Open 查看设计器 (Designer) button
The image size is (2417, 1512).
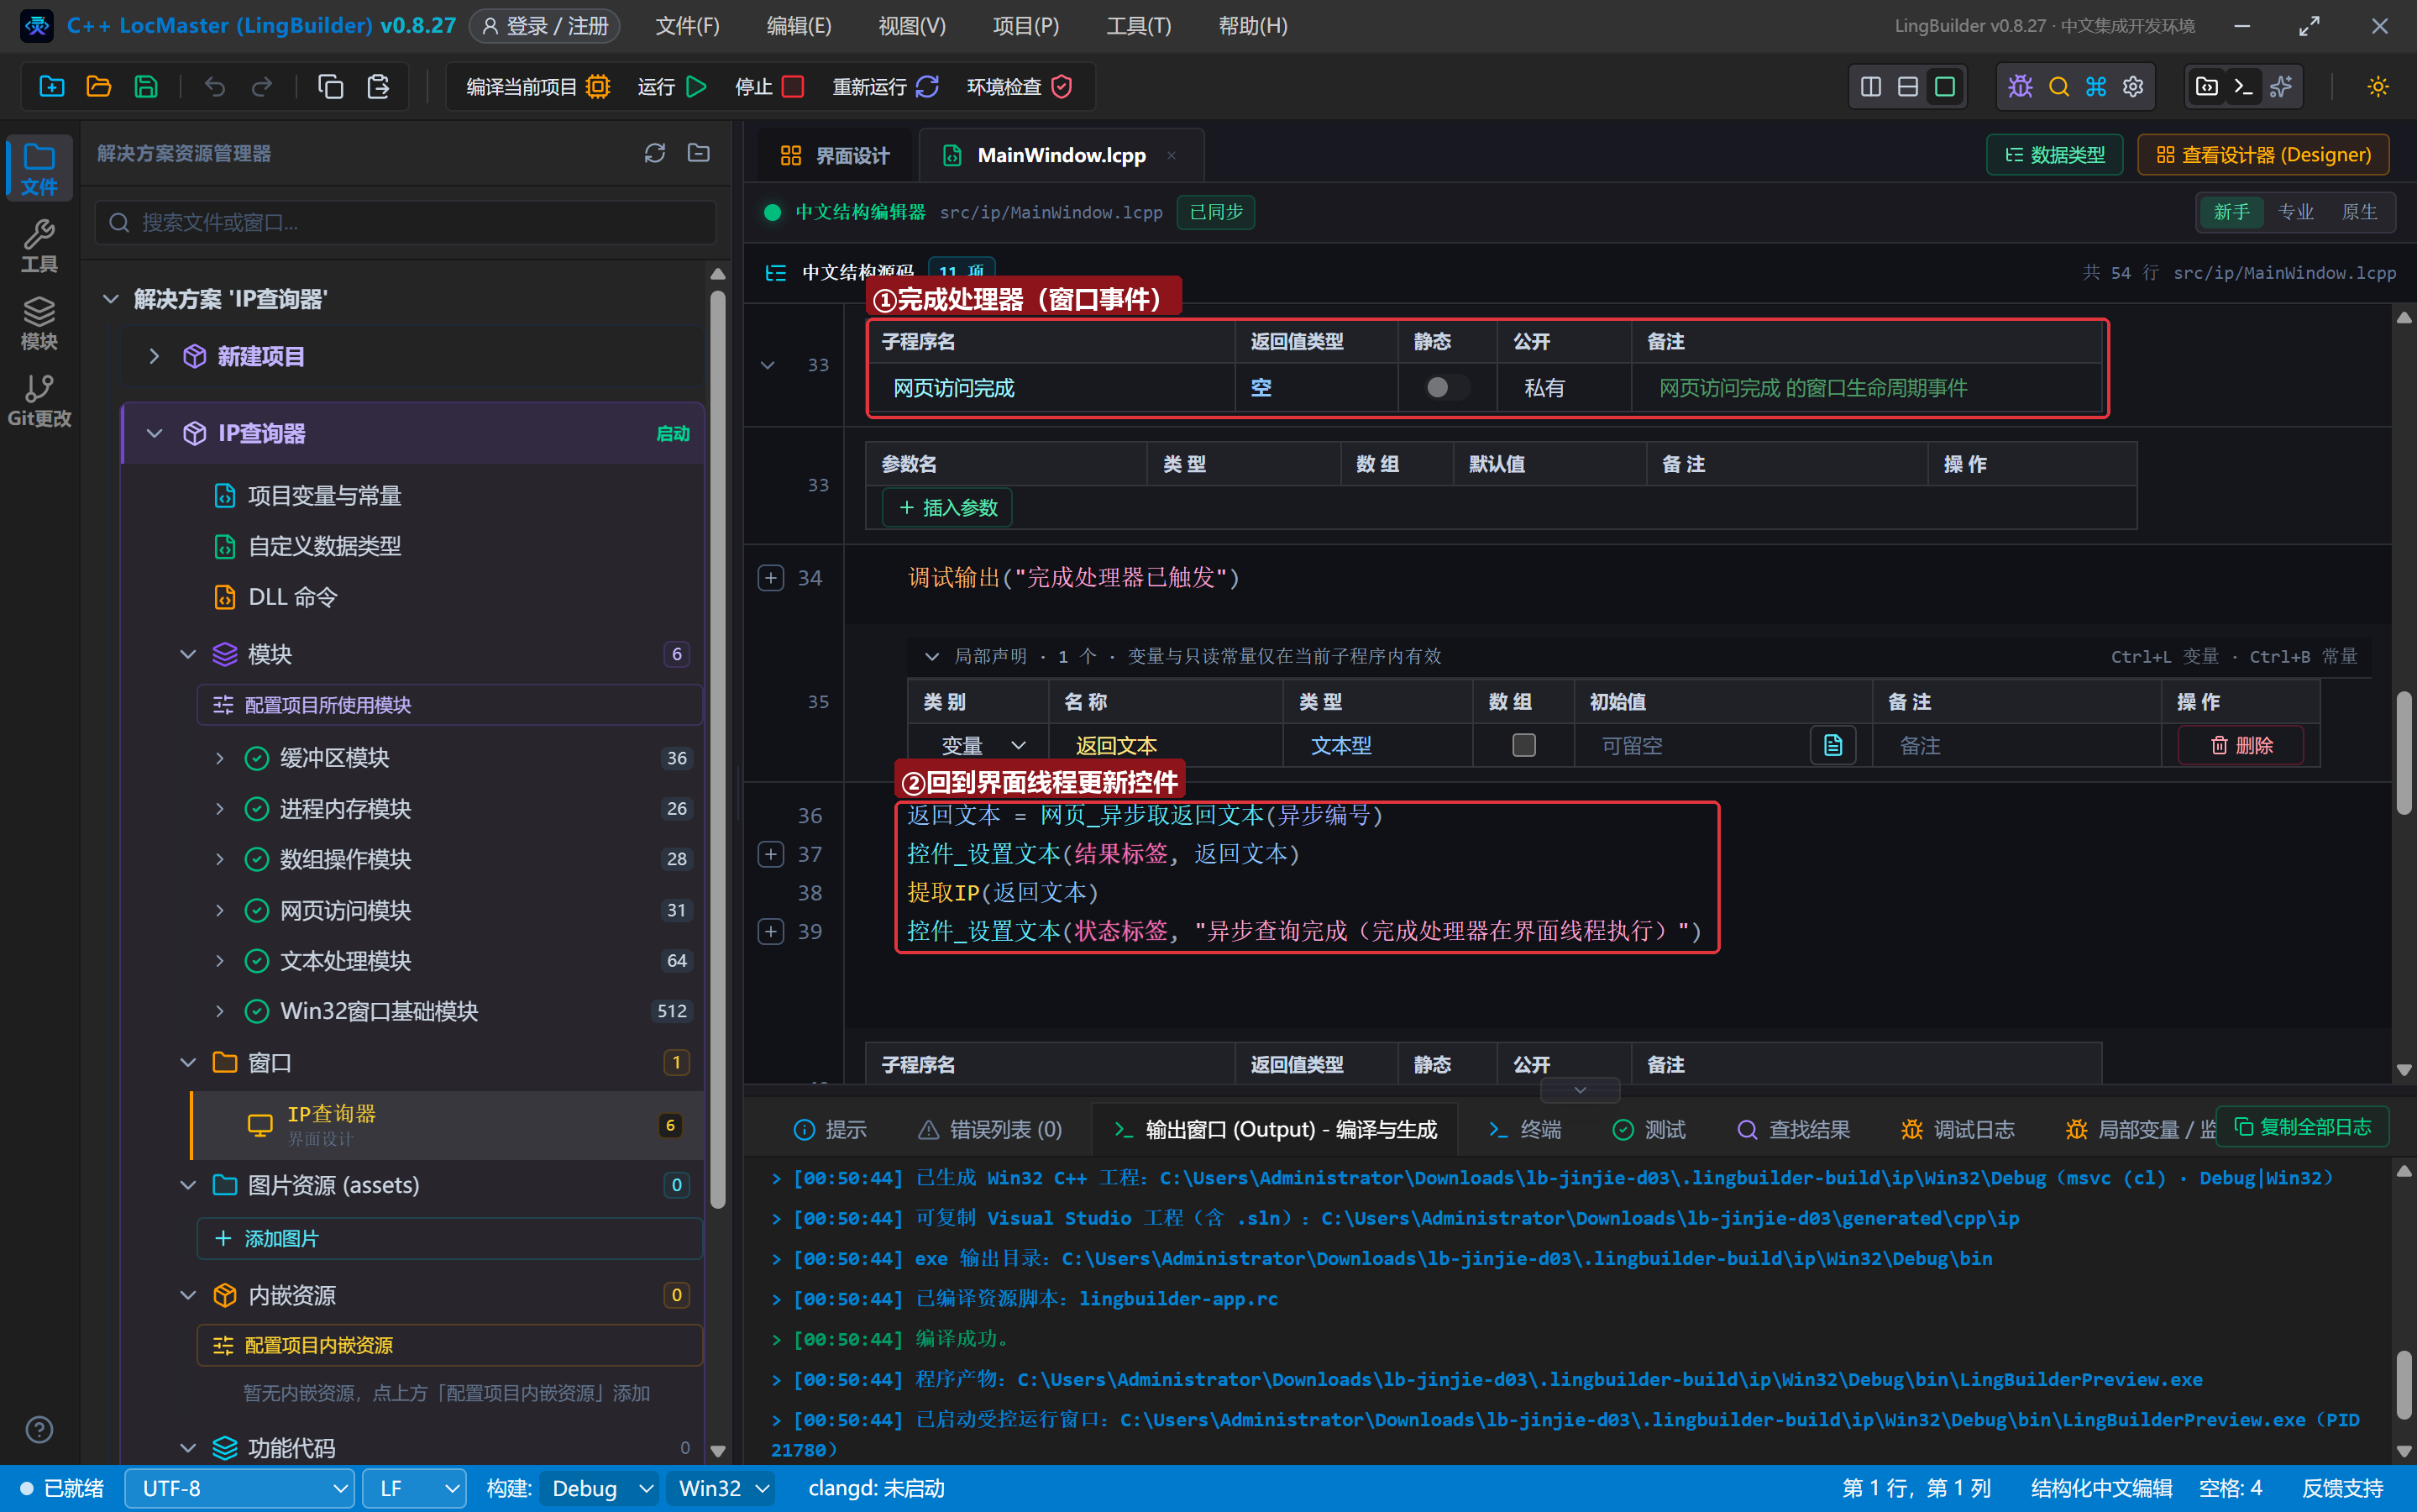pos(2263,155)
